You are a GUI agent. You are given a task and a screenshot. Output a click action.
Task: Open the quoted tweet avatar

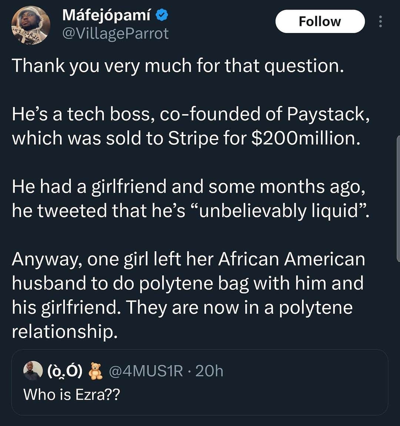[33, 370]
